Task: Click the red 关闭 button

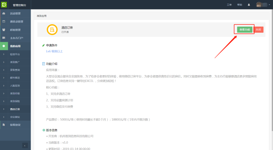Action: tap(258, 30)
